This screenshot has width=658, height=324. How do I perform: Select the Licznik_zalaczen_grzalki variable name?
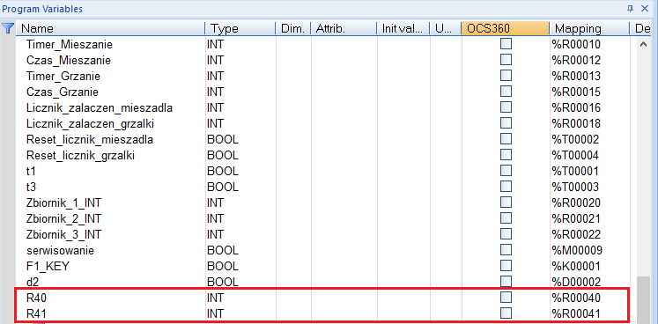point(90,124)
